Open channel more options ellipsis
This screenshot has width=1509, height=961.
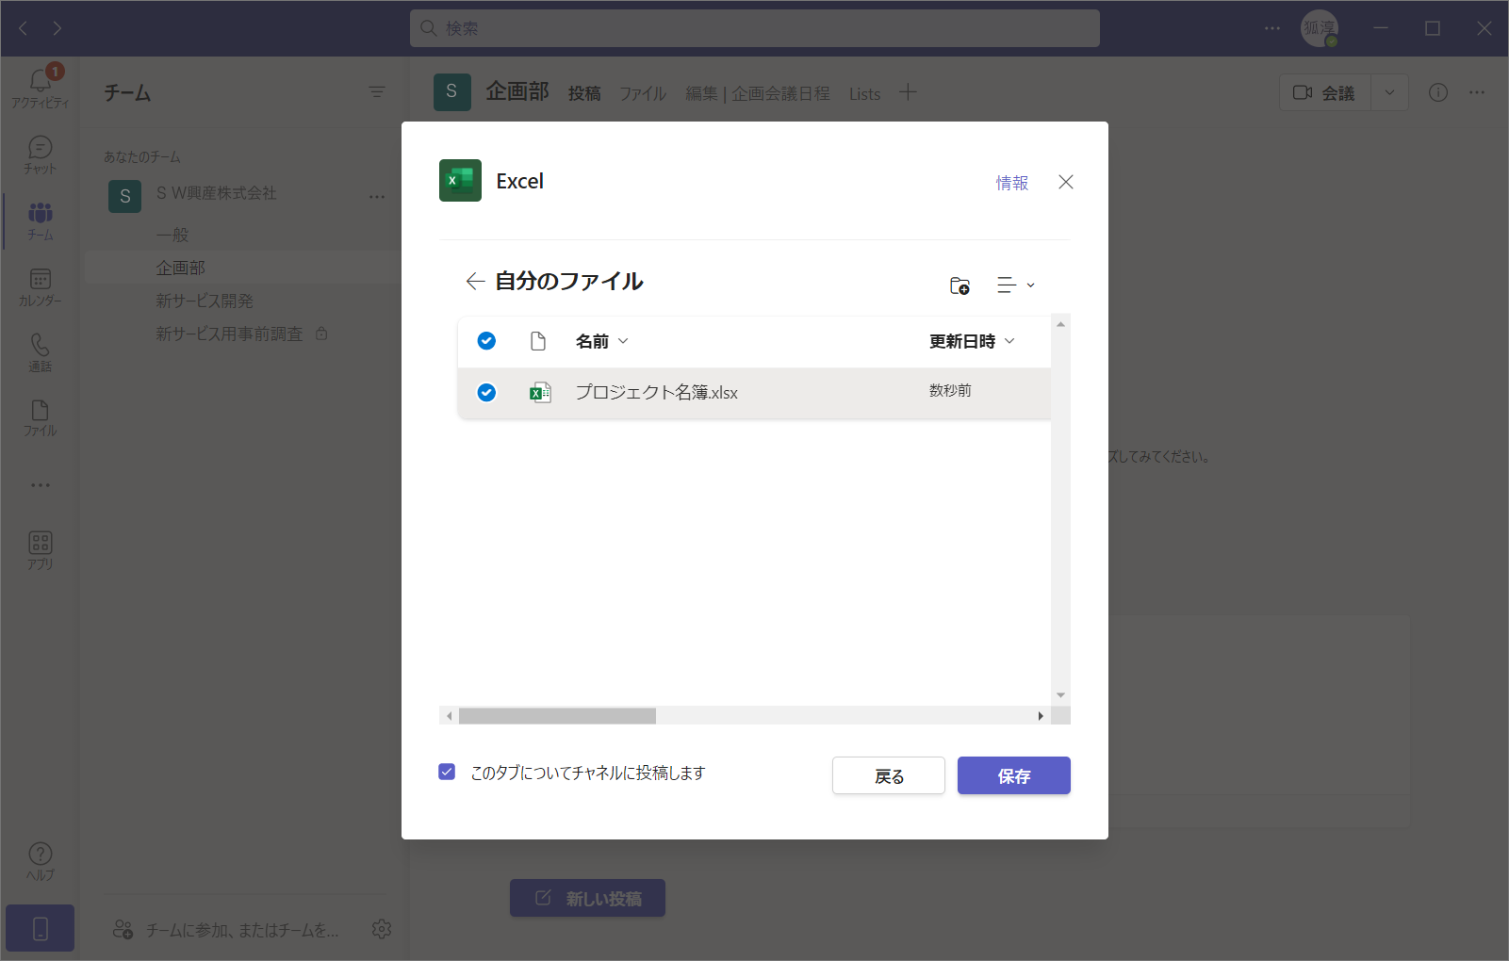pos(1477,92)
